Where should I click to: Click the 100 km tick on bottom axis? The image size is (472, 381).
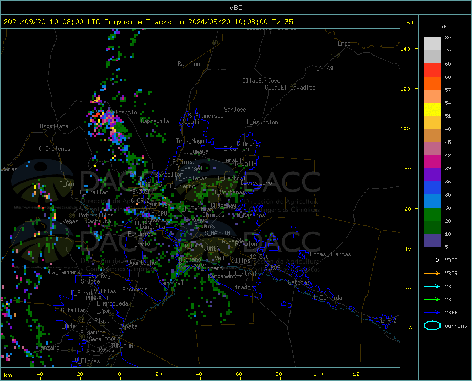tap(318, 374)
